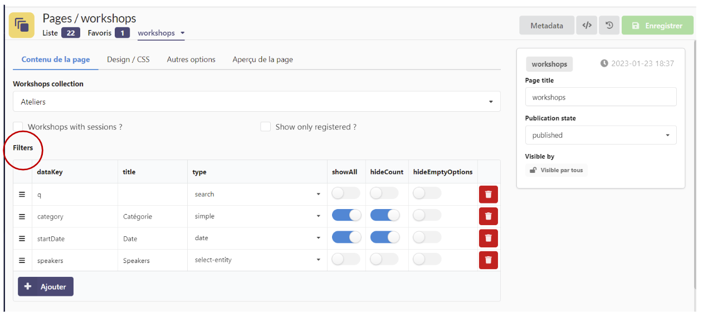Enable Show only registered checkbox
The width and height of the screenshot is (703, 313).
[x=266, y=127]
